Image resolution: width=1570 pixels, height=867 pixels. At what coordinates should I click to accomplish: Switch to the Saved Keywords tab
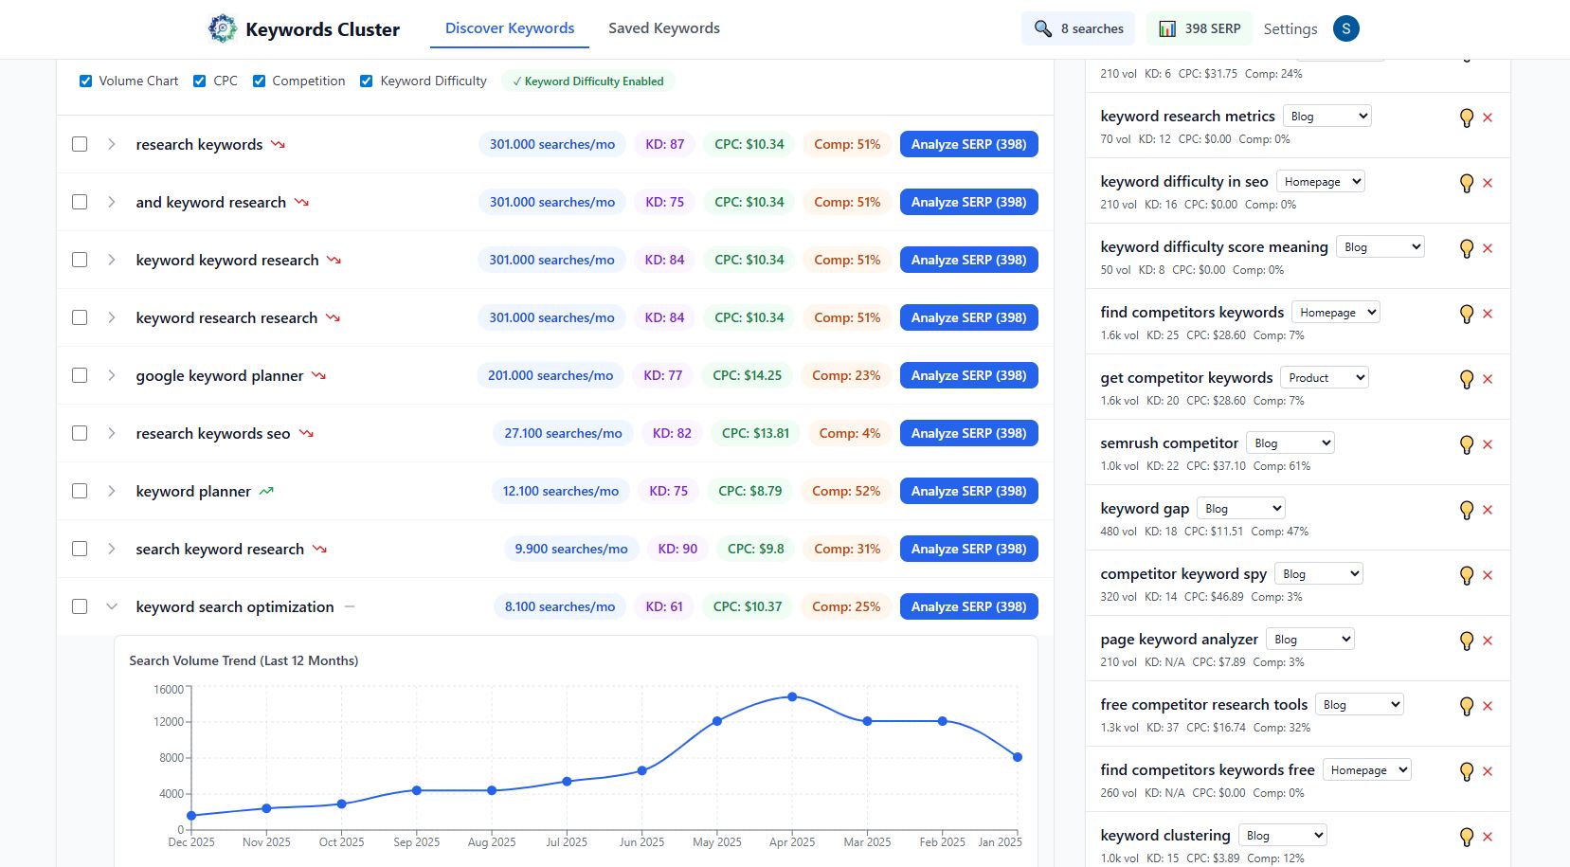click(663, 28)
